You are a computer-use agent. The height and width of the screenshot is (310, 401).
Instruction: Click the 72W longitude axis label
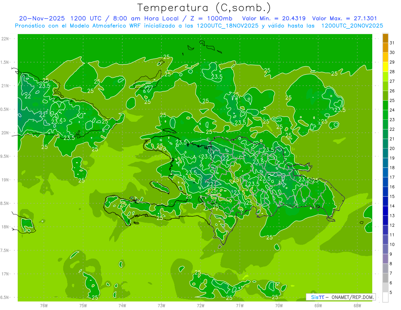pos(200,305)
